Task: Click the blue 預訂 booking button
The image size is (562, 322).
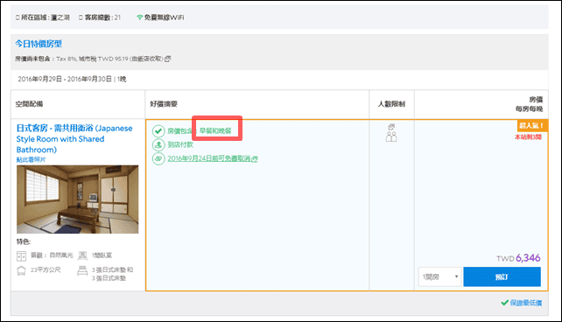Action: click(x=502, y=276)
